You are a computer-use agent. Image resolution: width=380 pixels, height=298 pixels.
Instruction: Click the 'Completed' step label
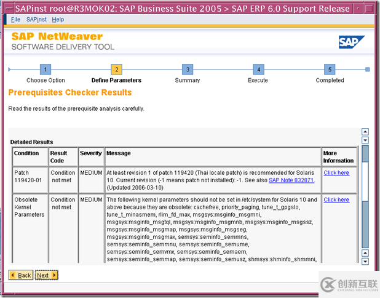tap(330, 80)
